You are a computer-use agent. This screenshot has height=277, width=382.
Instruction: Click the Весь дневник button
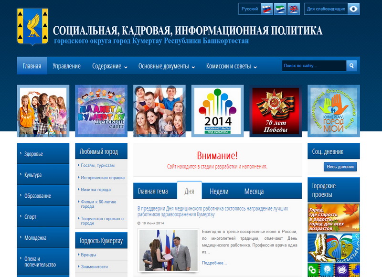coord(340,167)
